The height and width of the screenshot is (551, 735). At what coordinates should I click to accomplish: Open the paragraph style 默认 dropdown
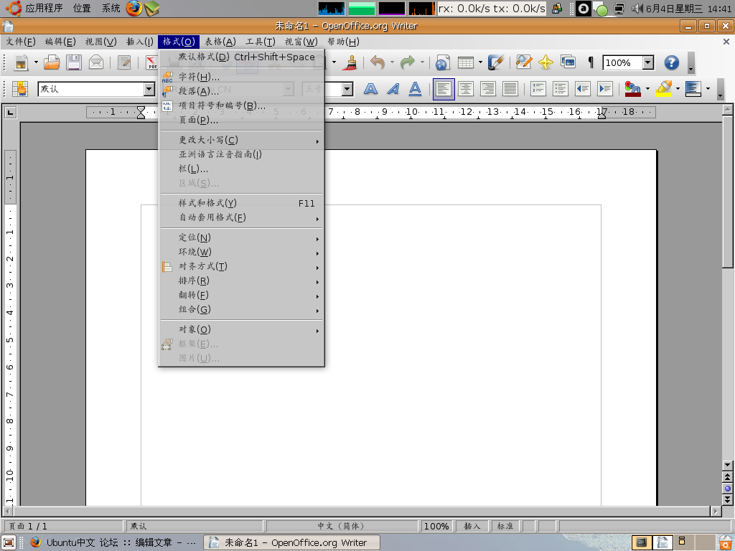pos(149,89)
